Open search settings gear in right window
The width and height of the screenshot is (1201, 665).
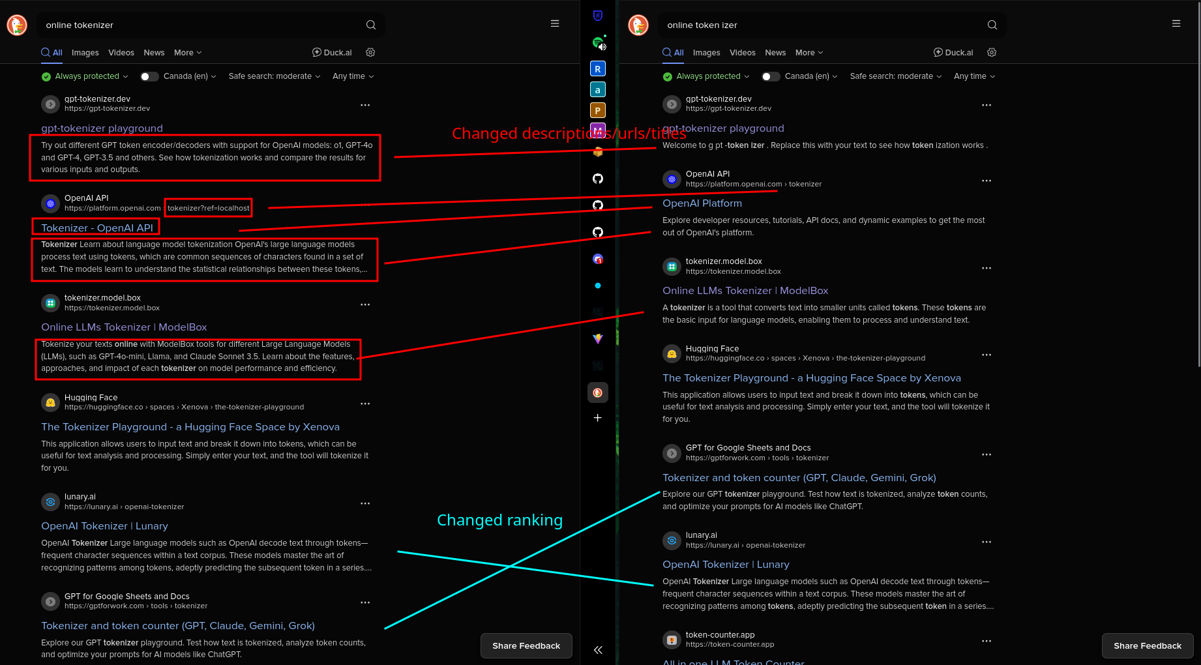[992, 52]
